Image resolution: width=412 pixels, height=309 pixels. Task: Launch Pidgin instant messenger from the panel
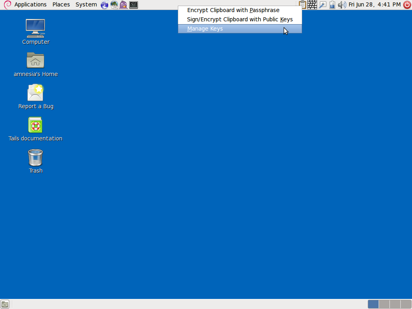pyautogui.click(x=124, y=5)
